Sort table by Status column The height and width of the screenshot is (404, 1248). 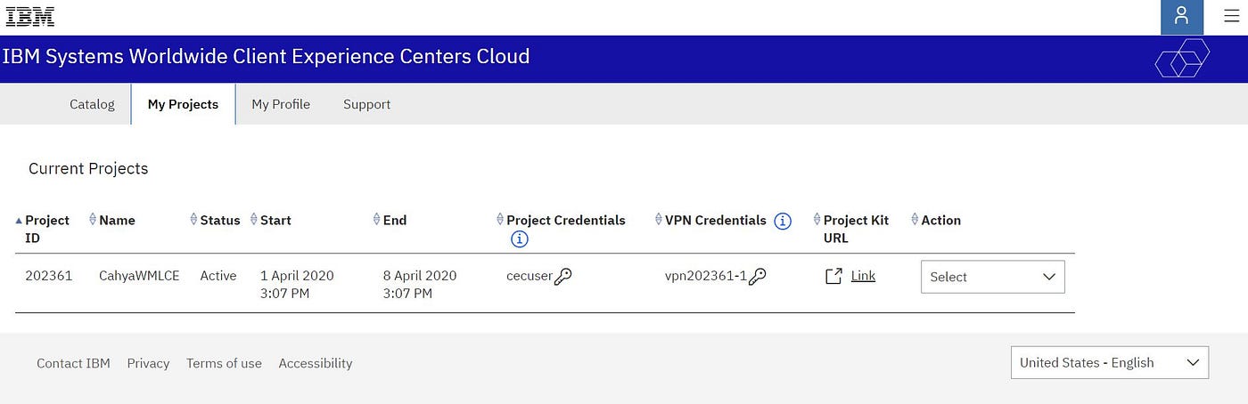tap(194, 220)
